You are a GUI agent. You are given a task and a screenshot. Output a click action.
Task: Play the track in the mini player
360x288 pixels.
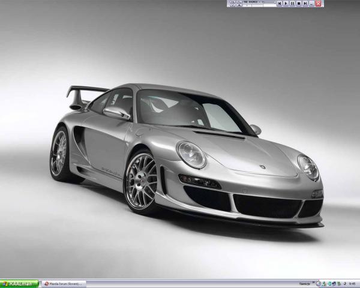coord(285,4)
